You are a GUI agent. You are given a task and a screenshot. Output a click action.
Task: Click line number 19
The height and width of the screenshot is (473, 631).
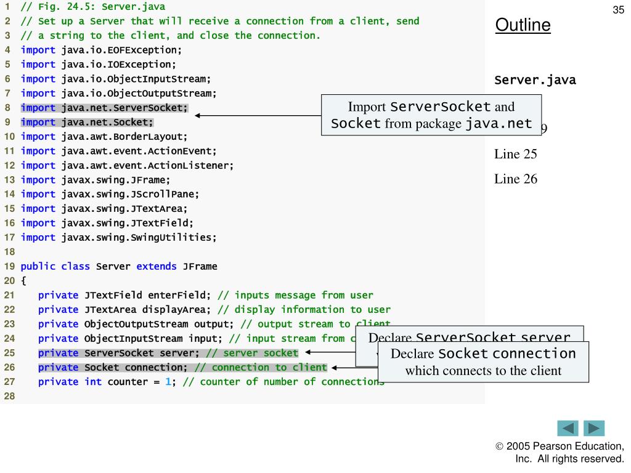tap(9, 266)
